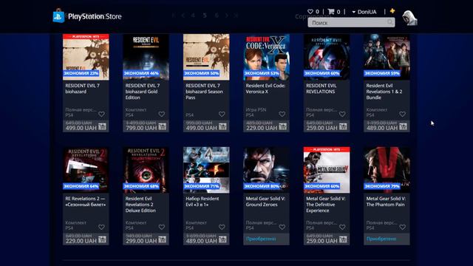Image resolution: width=473 pixels, height=266 pixels.
Task: Click the 299.00 UAH Revelations 2 Deluxe price
Action: (141, 241)
